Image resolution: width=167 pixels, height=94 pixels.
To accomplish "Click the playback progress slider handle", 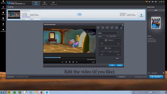I will pos(60,57).
